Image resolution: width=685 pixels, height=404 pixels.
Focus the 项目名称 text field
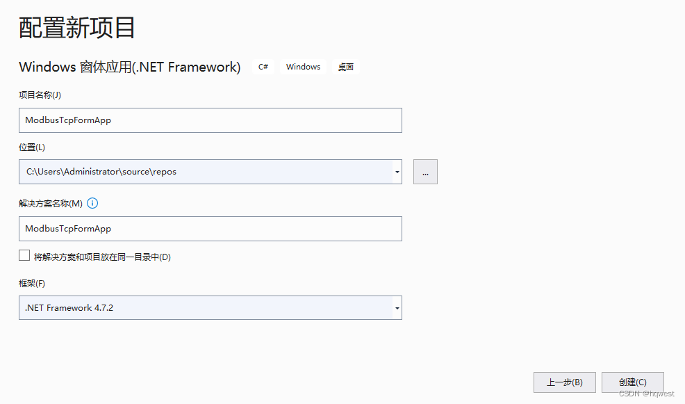[x=210, y=120]
